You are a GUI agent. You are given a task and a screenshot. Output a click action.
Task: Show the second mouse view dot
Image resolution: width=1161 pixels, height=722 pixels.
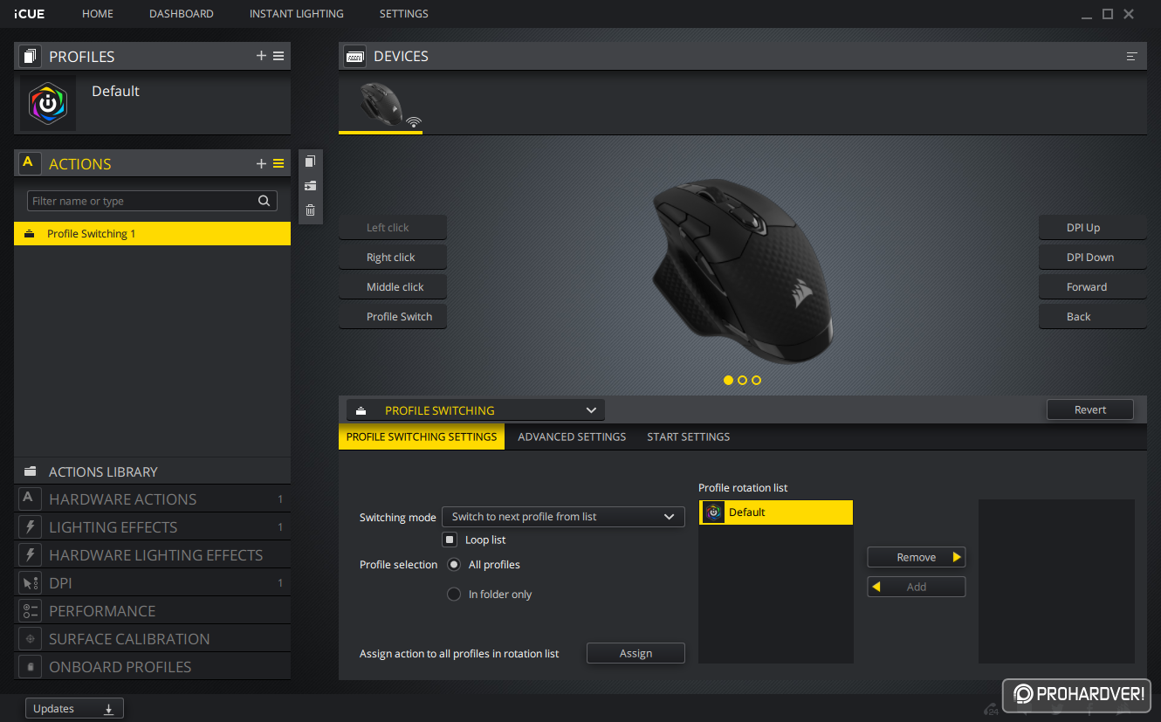(x=742, y=380)
